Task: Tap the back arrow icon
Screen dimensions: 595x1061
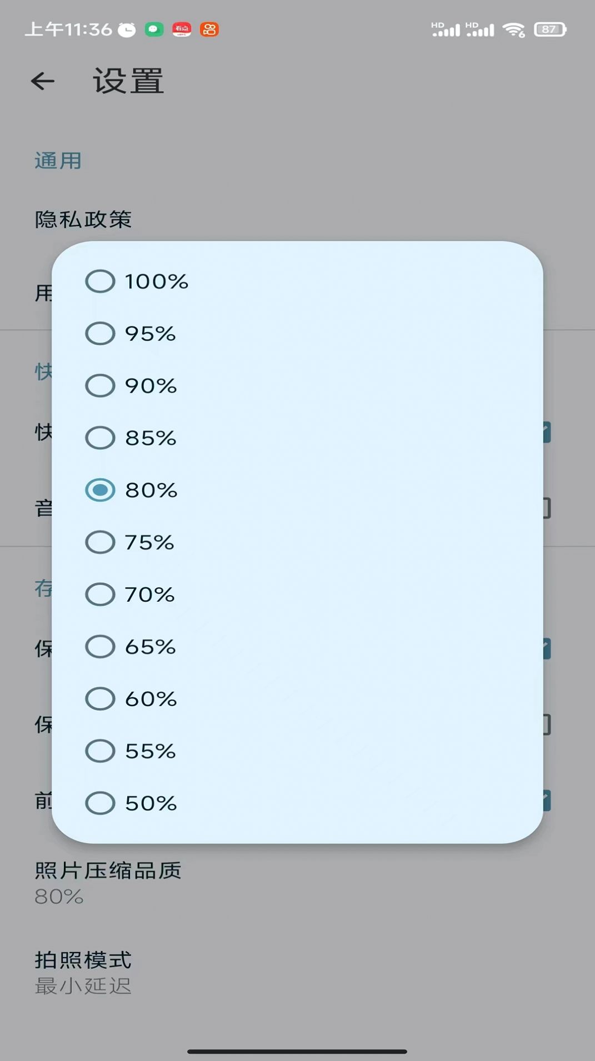Action: click(x=43, y=82)
